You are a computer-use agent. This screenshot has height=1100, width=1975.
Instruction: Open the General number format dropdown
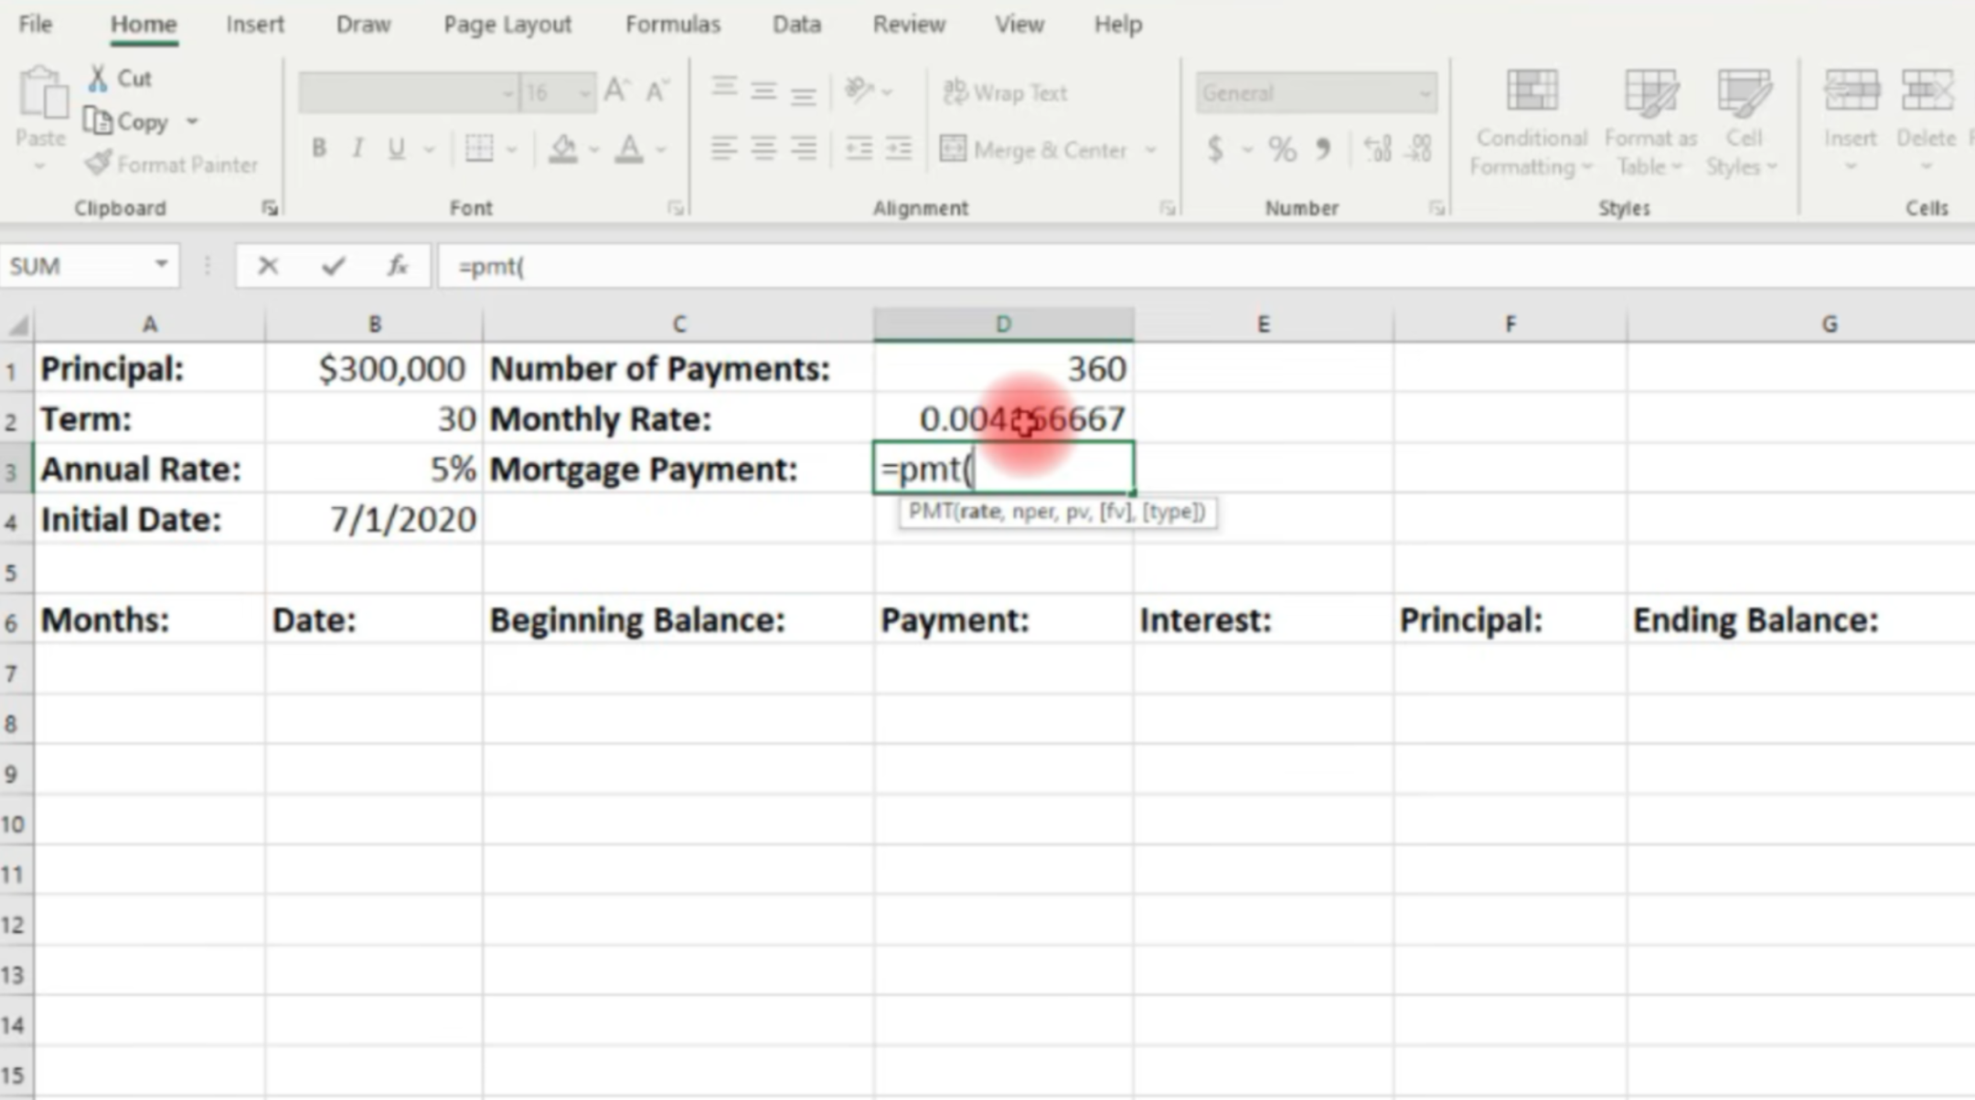[1425, 93]
